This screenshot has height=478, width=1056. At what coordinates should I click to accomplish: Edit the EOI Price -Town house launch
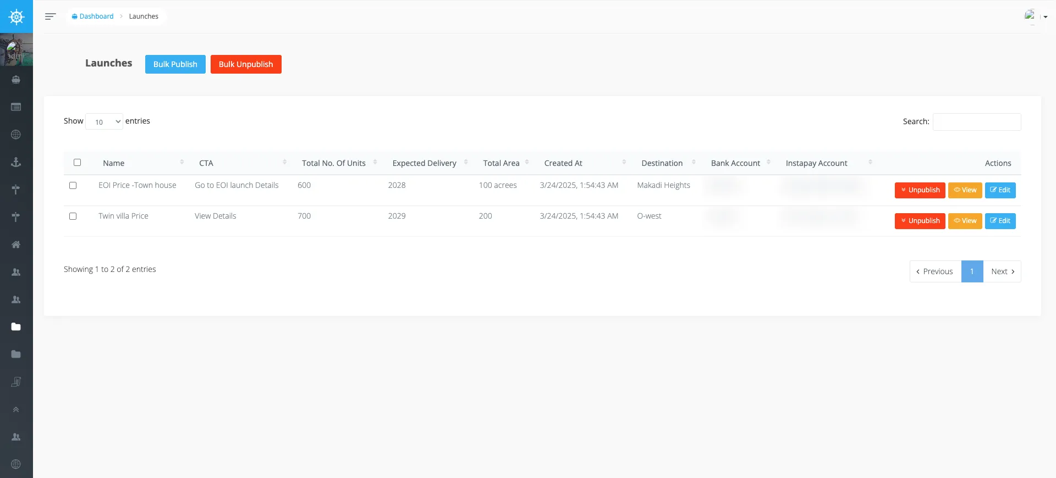click(x=1000, y=190)
